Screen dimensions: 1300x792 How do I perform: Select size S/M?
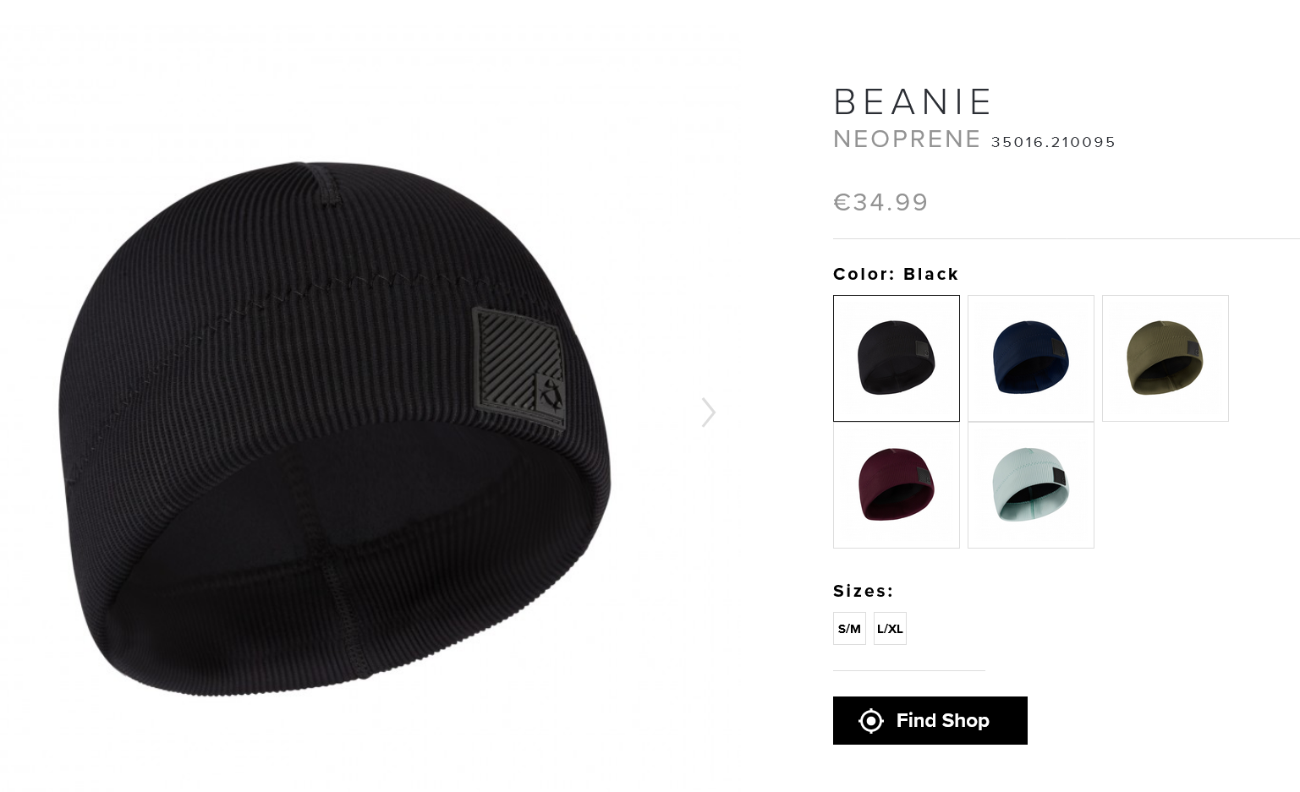849,629
